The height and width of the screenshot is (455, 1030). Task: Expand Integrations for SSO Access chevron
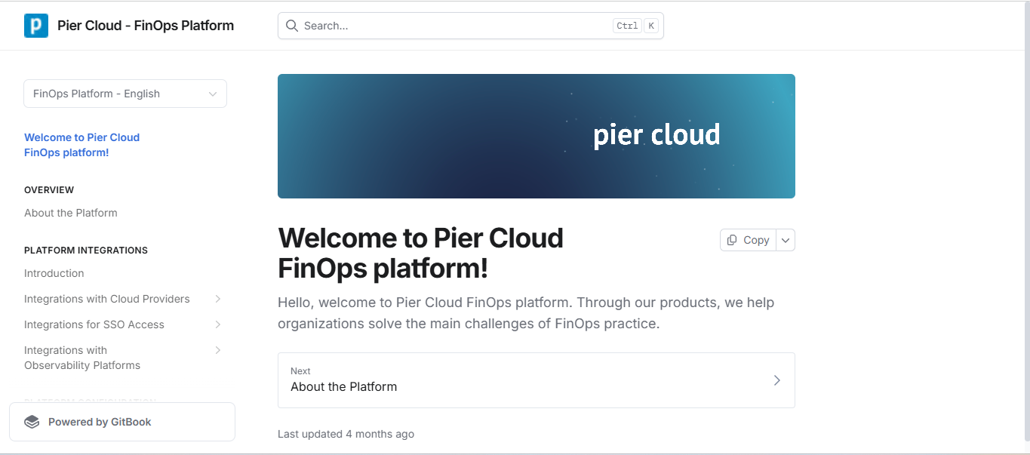[x=217, y=324]
